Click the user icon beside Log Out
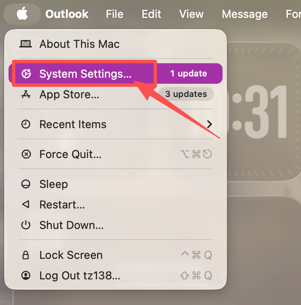The width and height of the screenshot is (301, 305). click(x=26, y=276)
